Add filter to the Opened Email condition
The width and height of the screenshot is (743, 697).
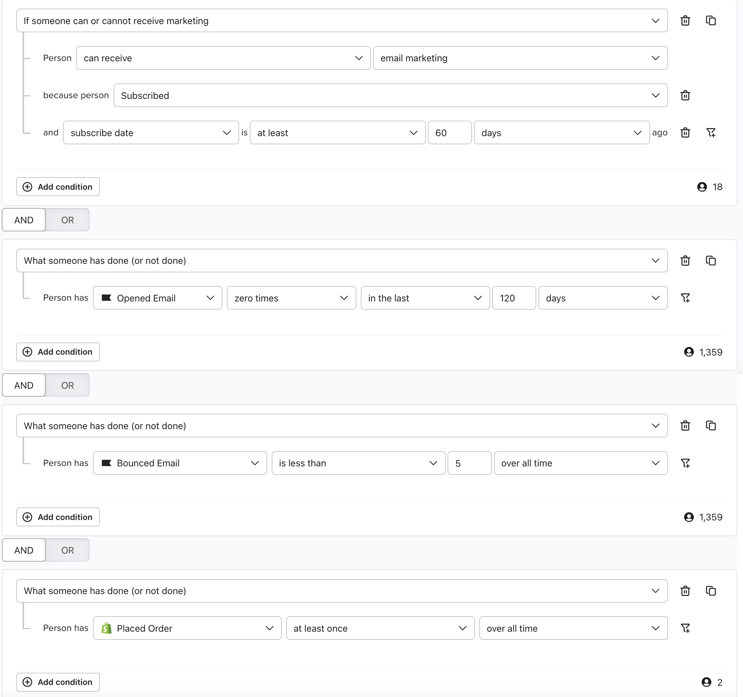(685, 298)
